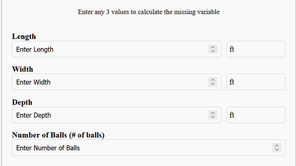Decrement the Number of Balls value
This screenshot has width=296, height=166.
coord(277,150)
